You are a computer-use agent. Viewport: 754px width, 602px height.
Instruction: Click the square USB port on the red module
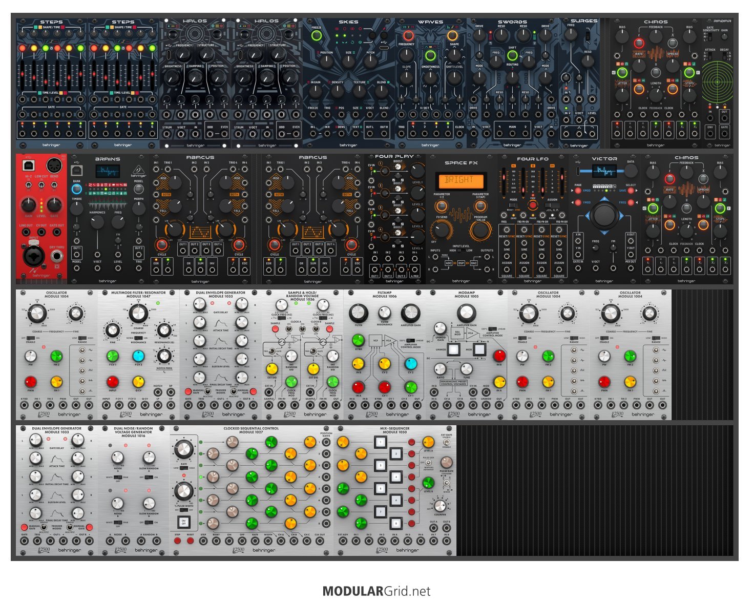point(29,165)
